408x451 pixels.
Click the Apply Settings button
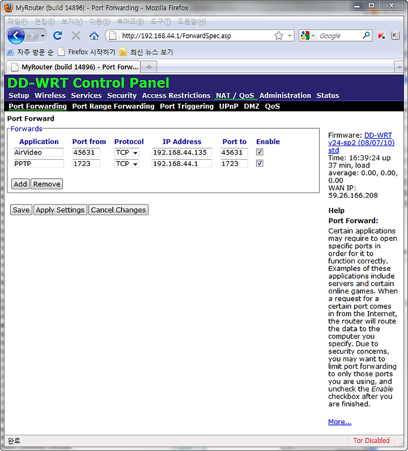(x=60, y=210)
